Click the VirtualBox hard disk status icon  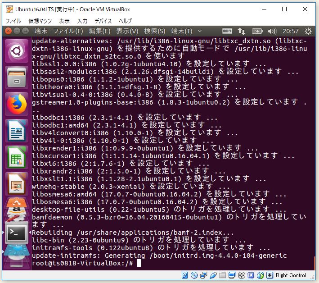pyautogui.click(x=185, y=275)
